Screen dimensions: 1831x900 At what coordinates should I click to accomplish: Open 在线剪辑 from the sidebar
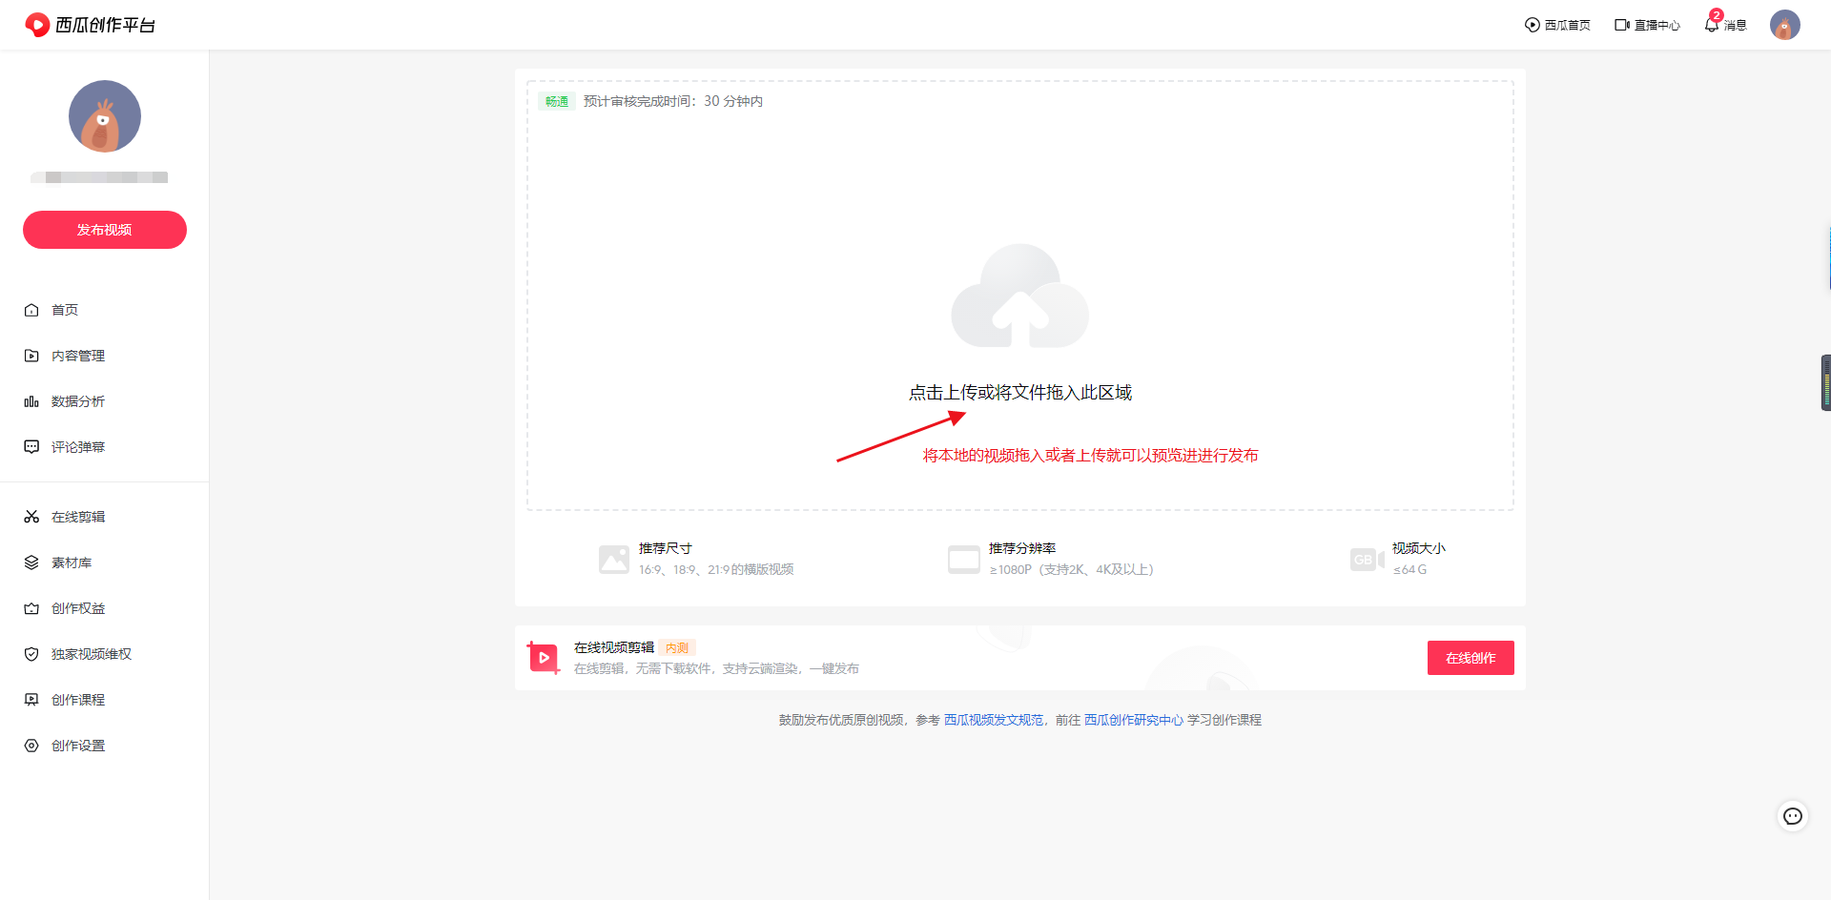point(78,517)
